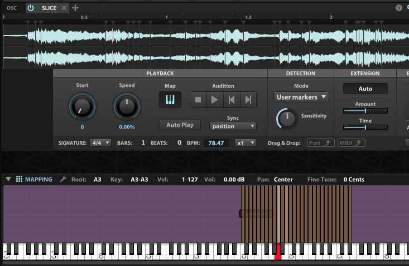409x266 pixels.
Task: Click the 0.5 mark on time ruler
Action: 84,17
